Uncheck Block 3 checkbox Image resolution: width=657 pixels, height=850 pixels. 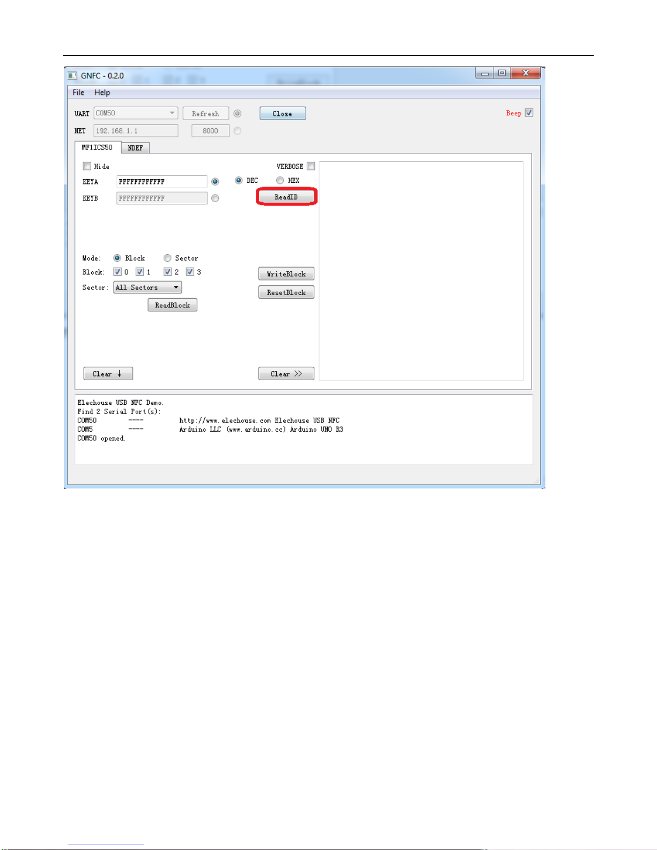click(x=190, y=272)
